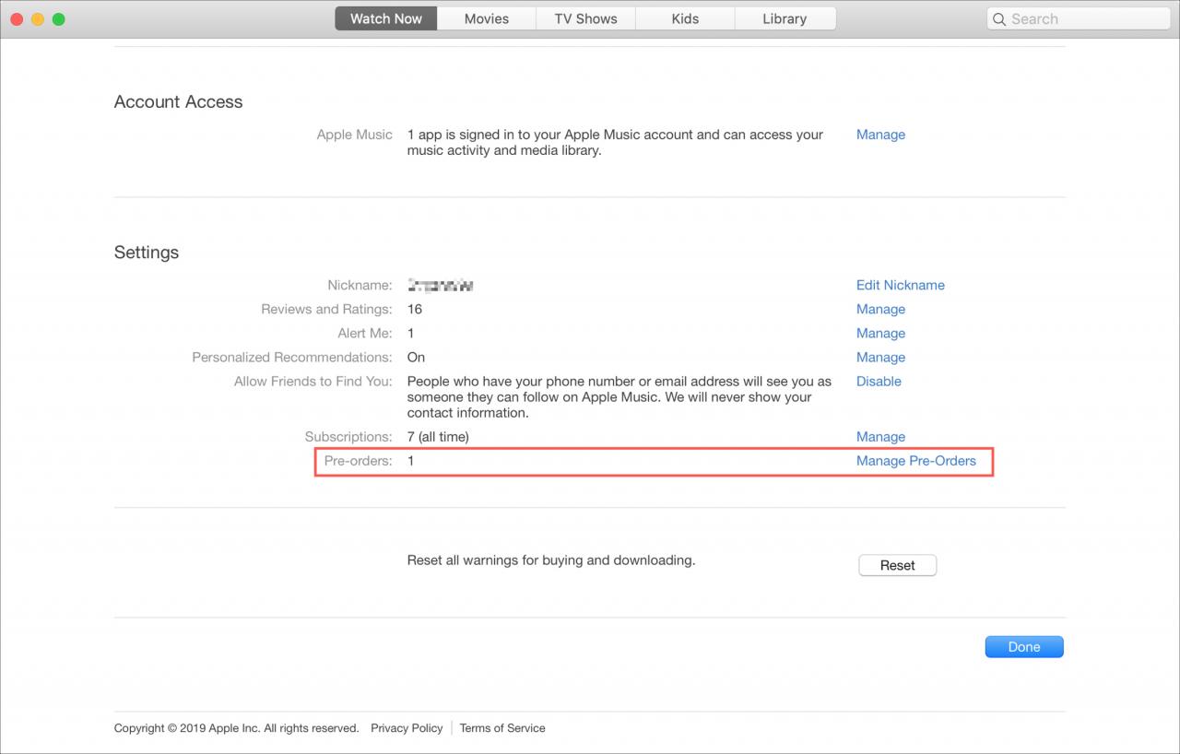Focus the Search input field
This screenshot has height=754, width=1180.
1077,18
